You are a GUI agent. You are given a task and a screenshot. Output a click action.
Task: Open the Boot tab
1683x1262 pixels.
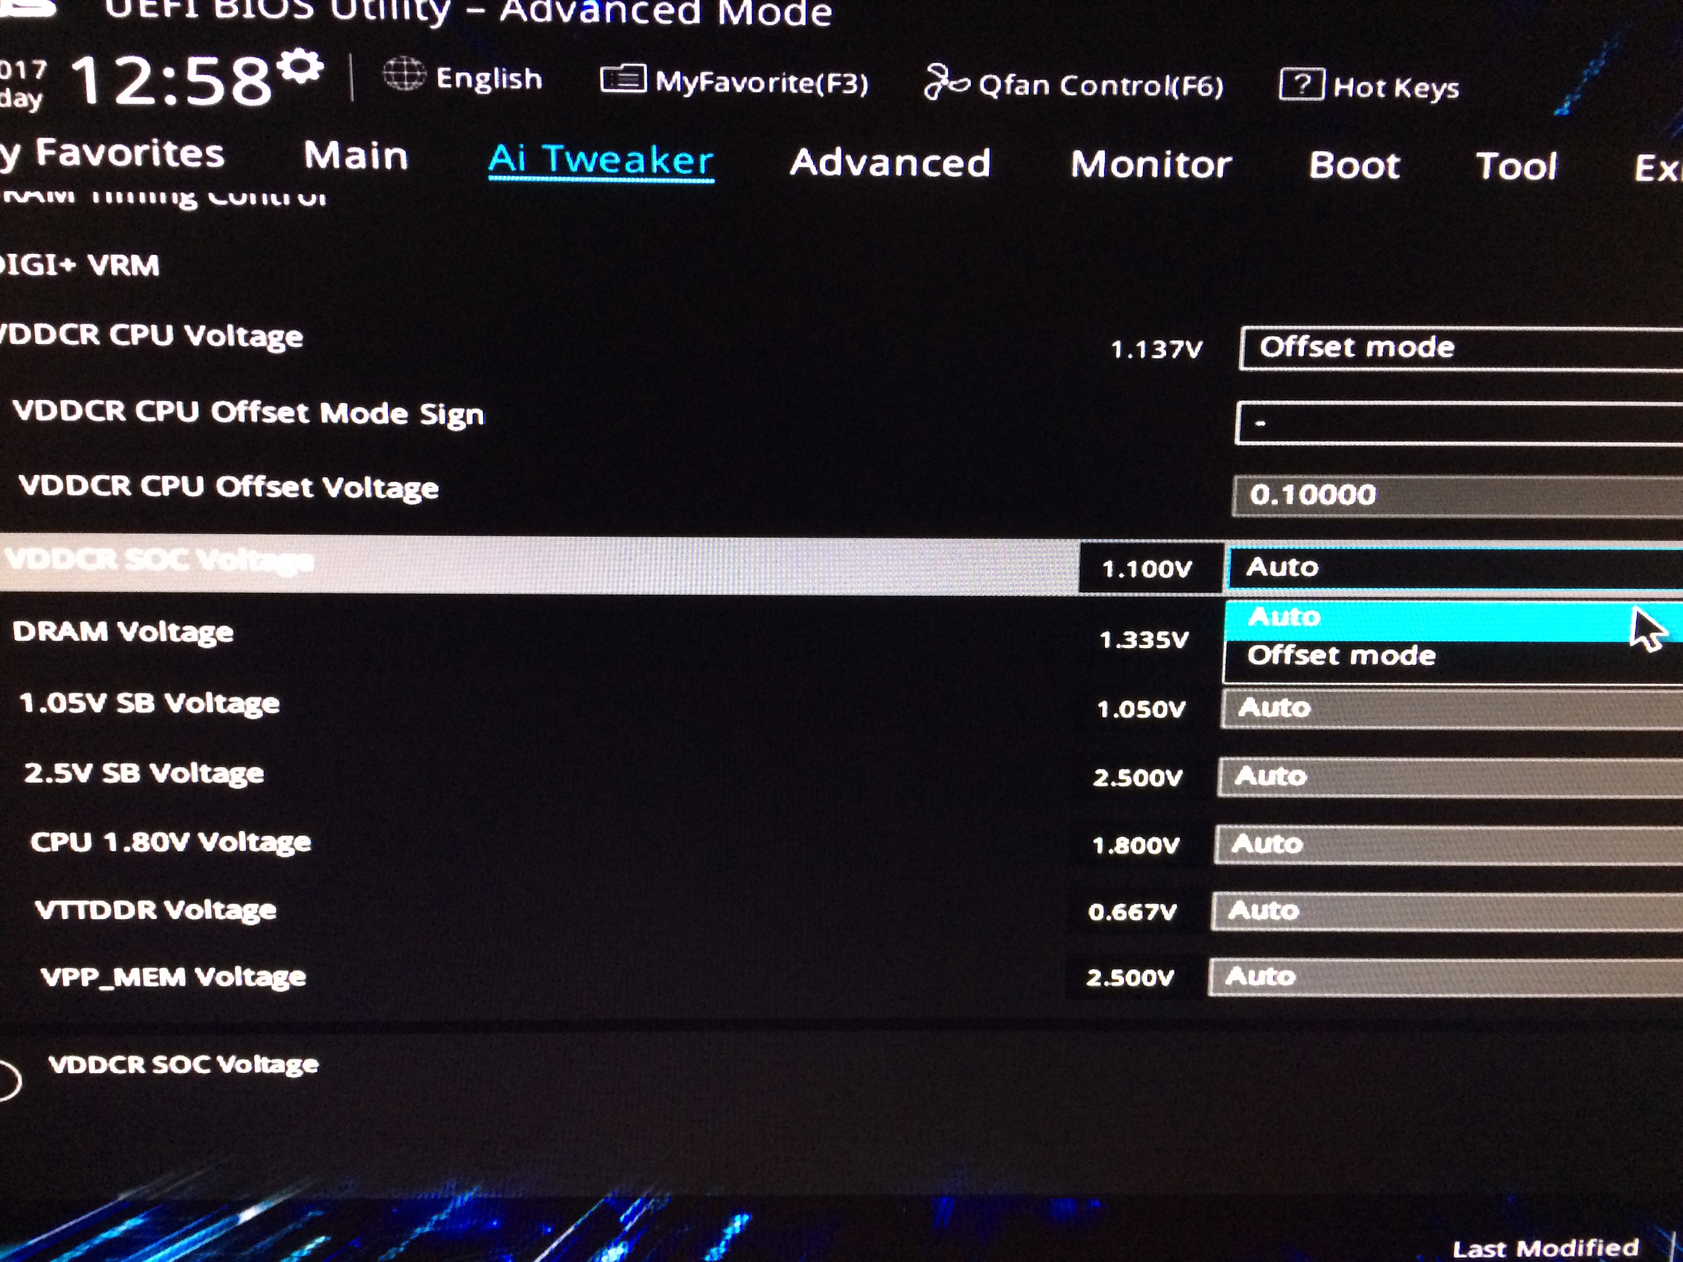[1354, 166]
